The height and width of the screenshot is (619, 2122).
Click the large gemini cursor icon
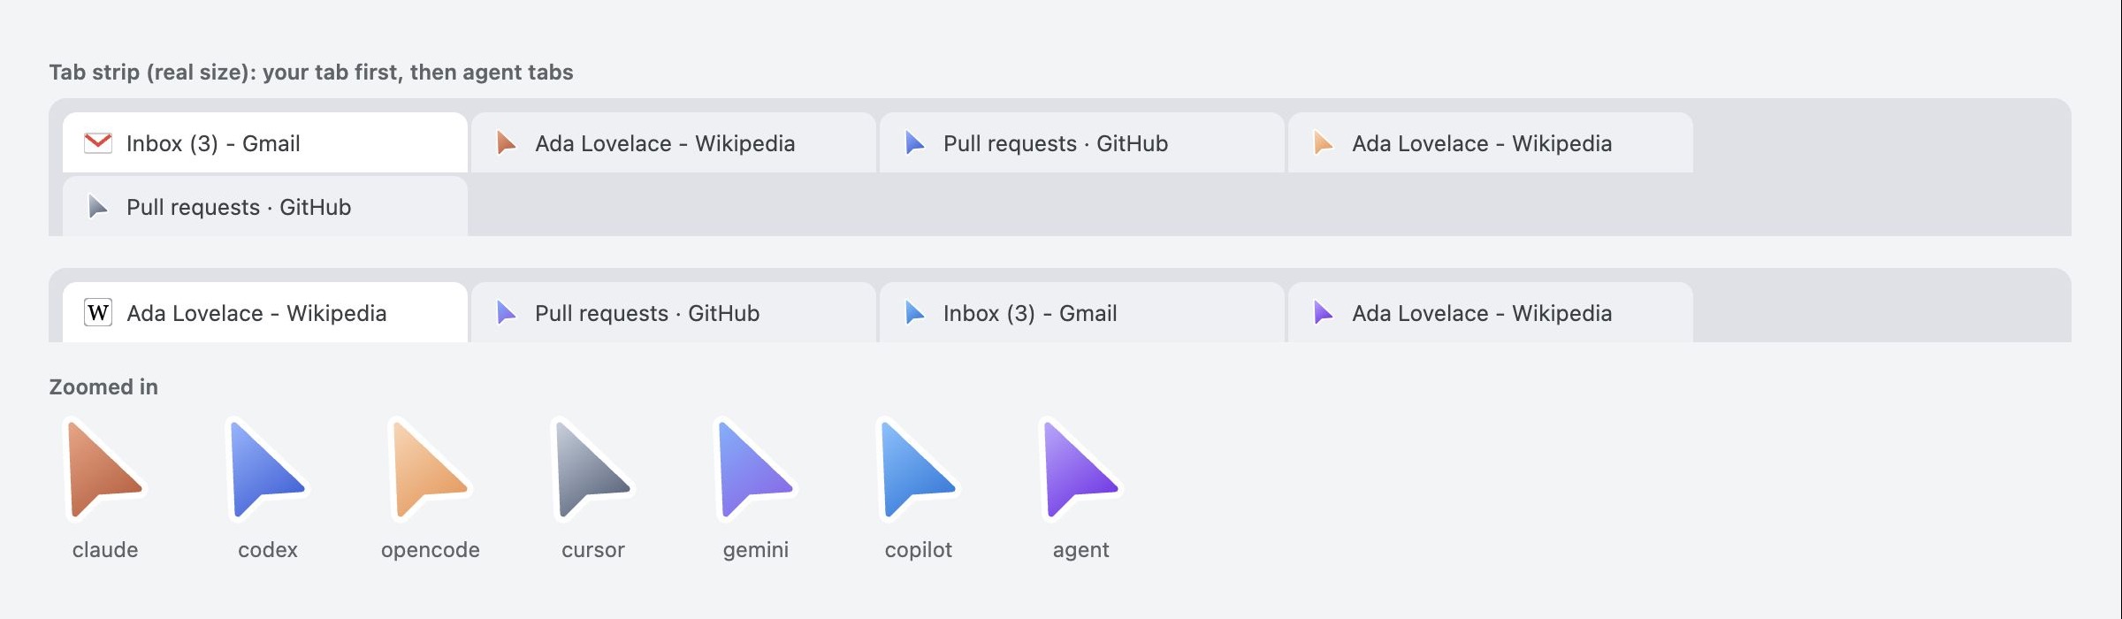(754, 469)
